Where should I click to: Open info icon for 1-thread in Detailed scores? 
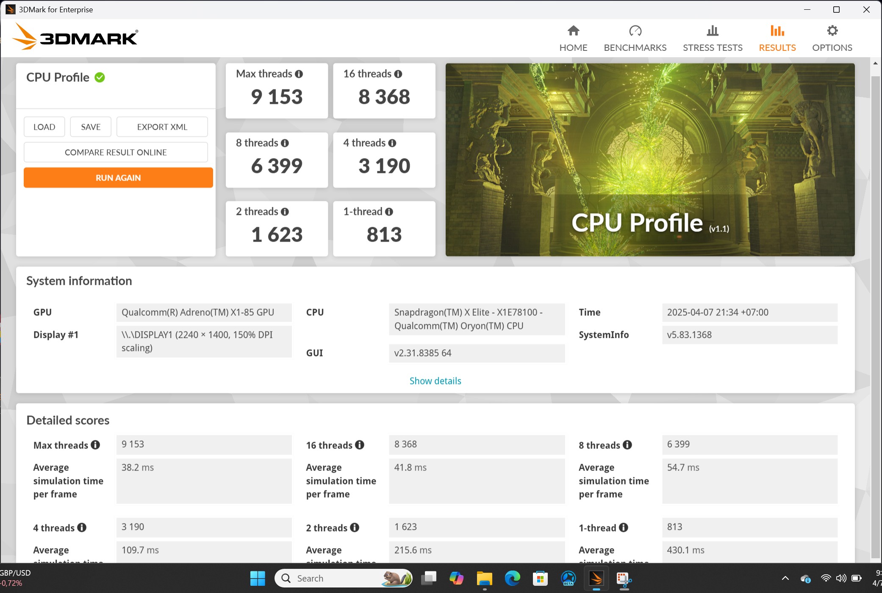coord(624,527)
